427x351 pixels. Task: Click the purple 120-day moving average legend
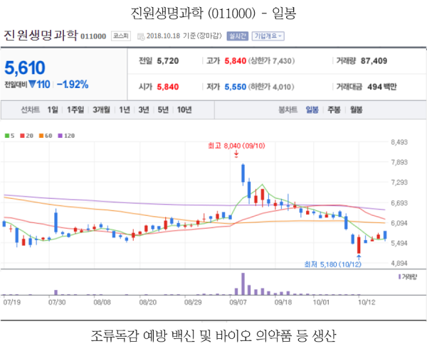coord(66,136)
